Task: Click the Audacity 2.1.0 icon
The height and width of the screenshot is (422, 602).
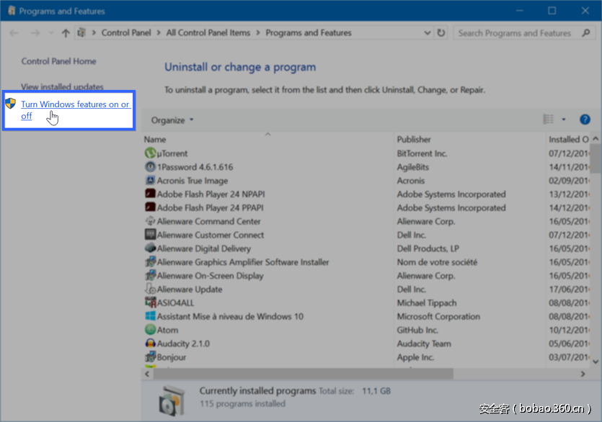Action: click(x=150, y=344)
